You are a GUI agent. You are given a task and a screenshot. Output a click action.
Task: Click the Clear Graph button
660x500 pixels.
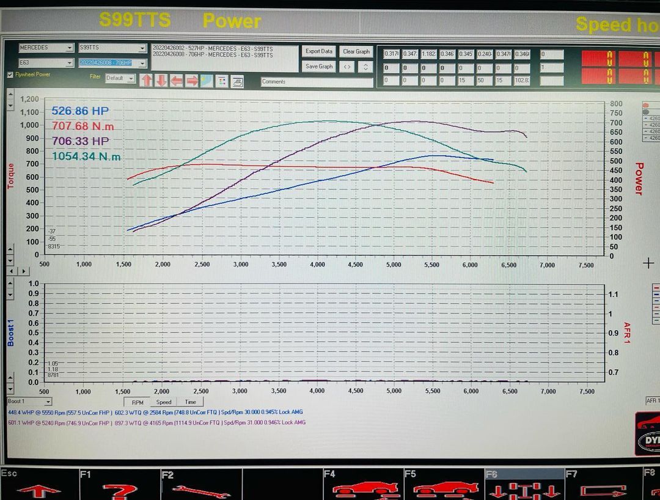tap(356, 52)
